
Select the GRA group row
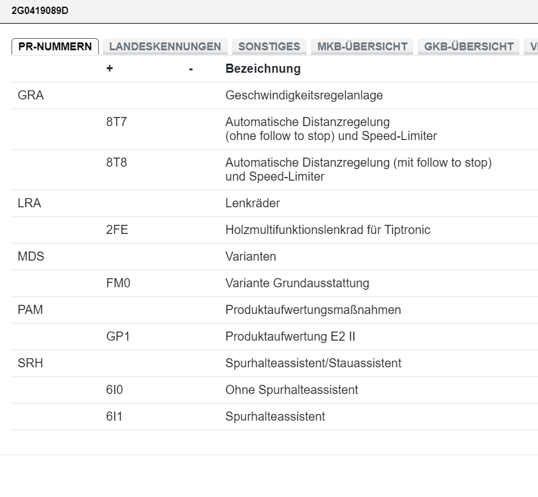(31, 95)
